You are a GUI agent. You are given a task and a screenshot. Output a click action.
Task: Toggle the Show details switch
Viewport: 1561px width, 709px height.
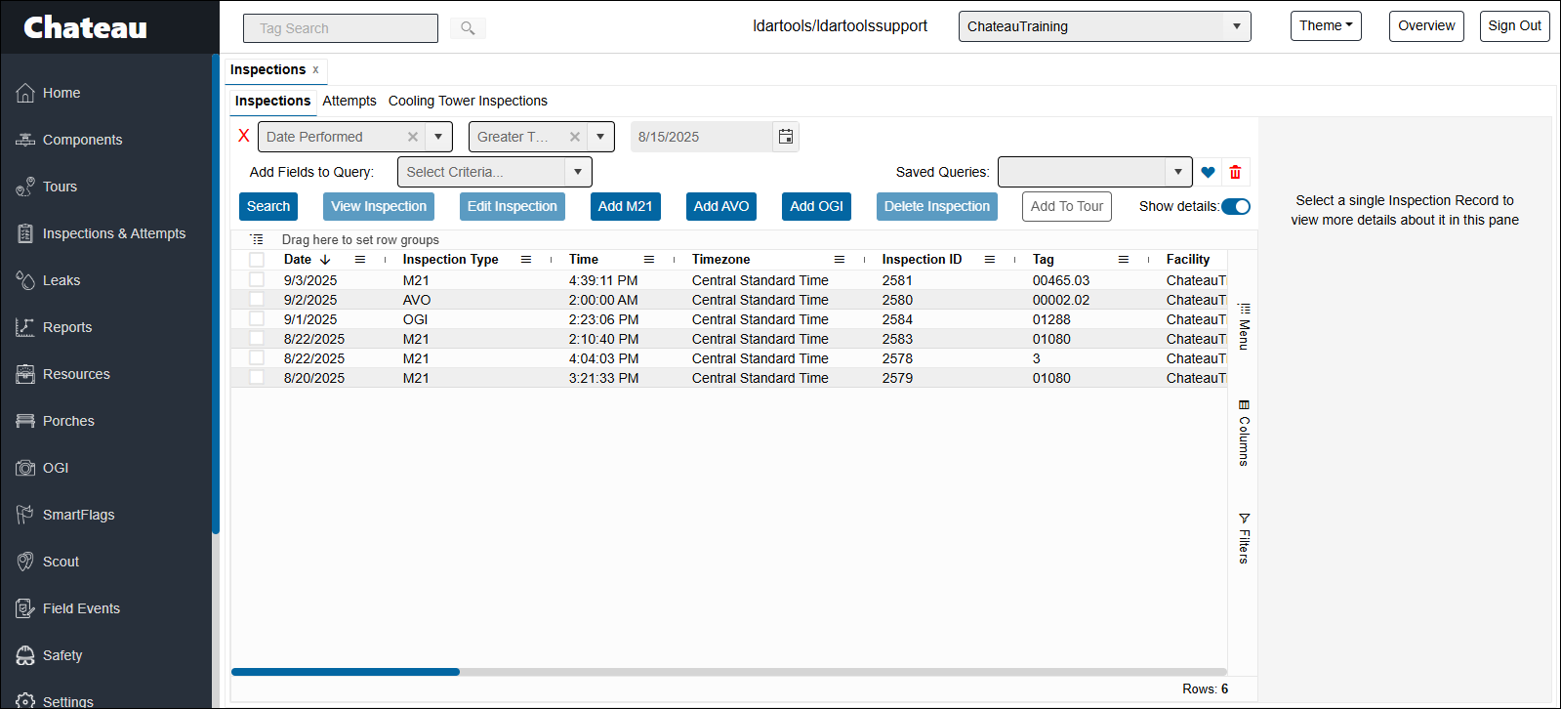(x=1235, y=206)
